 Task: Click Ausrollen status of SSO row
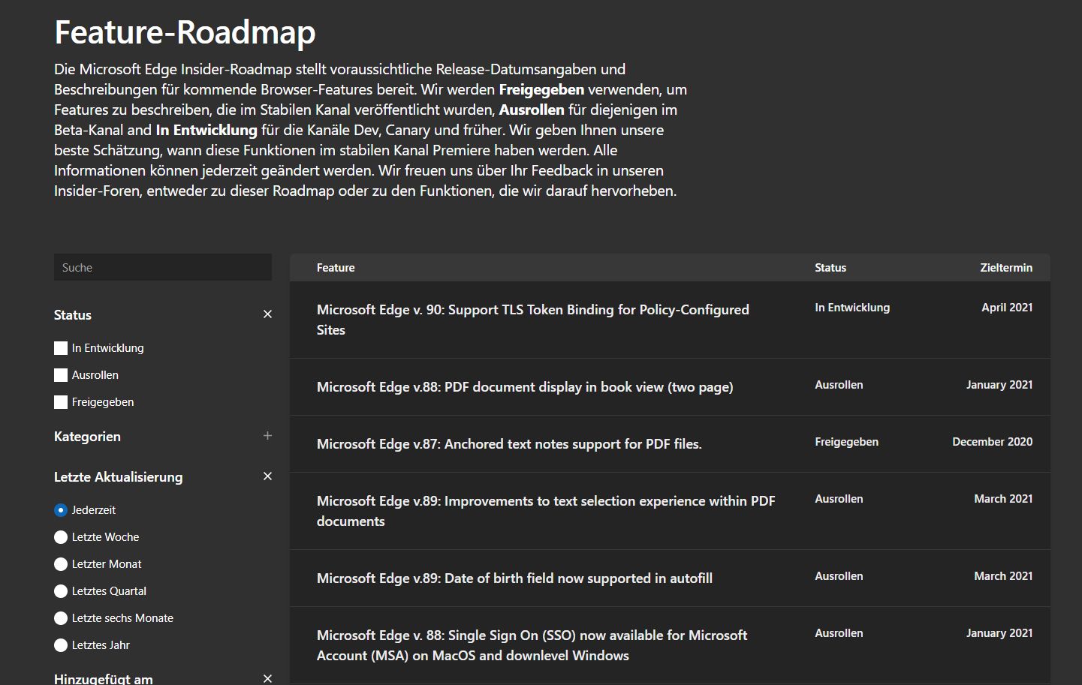coord(839,633)
